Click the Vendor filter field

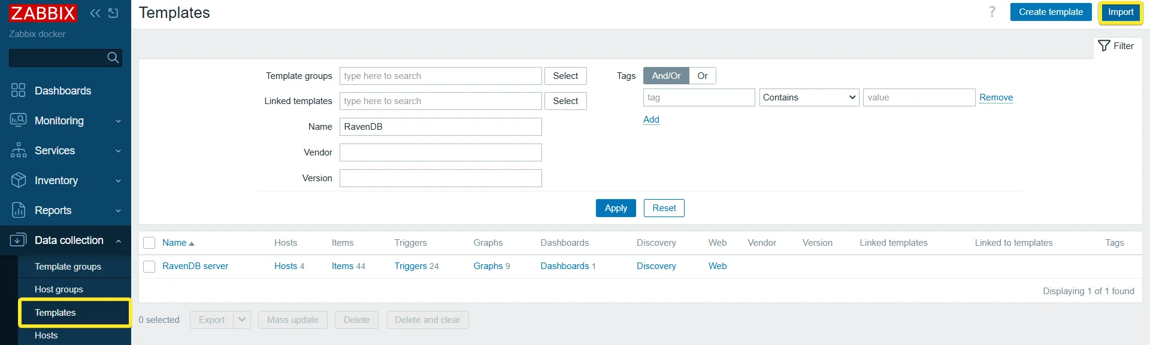click(x=441, y=152)
